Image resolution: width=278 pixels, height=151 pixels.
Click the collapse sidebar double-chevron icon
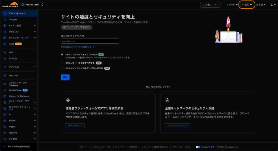[4, 147]
